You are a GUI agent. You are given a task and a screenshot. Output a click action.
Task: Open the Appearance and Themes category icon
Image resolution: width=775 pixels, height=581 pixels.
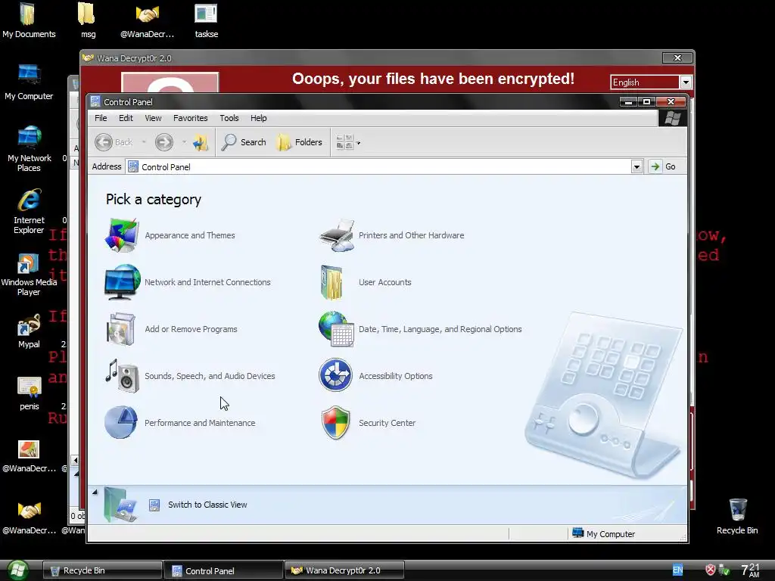pyautogui.click(x=122, y=235)
